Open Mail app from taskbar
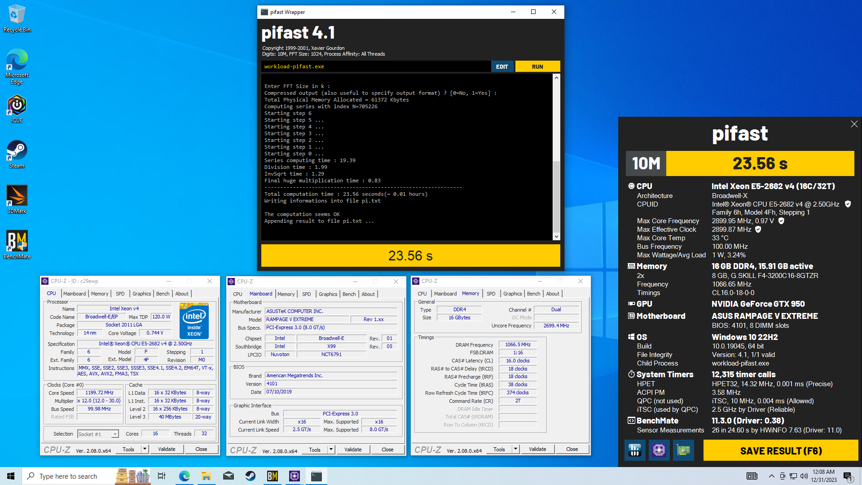The height and width of the screenshot is (485, 862). (x=228, y=476)
